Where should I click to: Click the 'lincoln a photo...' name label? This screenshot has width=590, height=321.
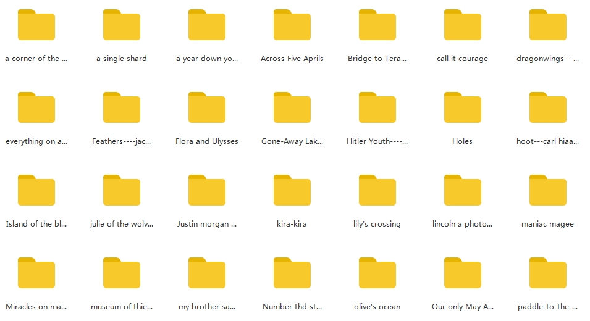[463, 224]
